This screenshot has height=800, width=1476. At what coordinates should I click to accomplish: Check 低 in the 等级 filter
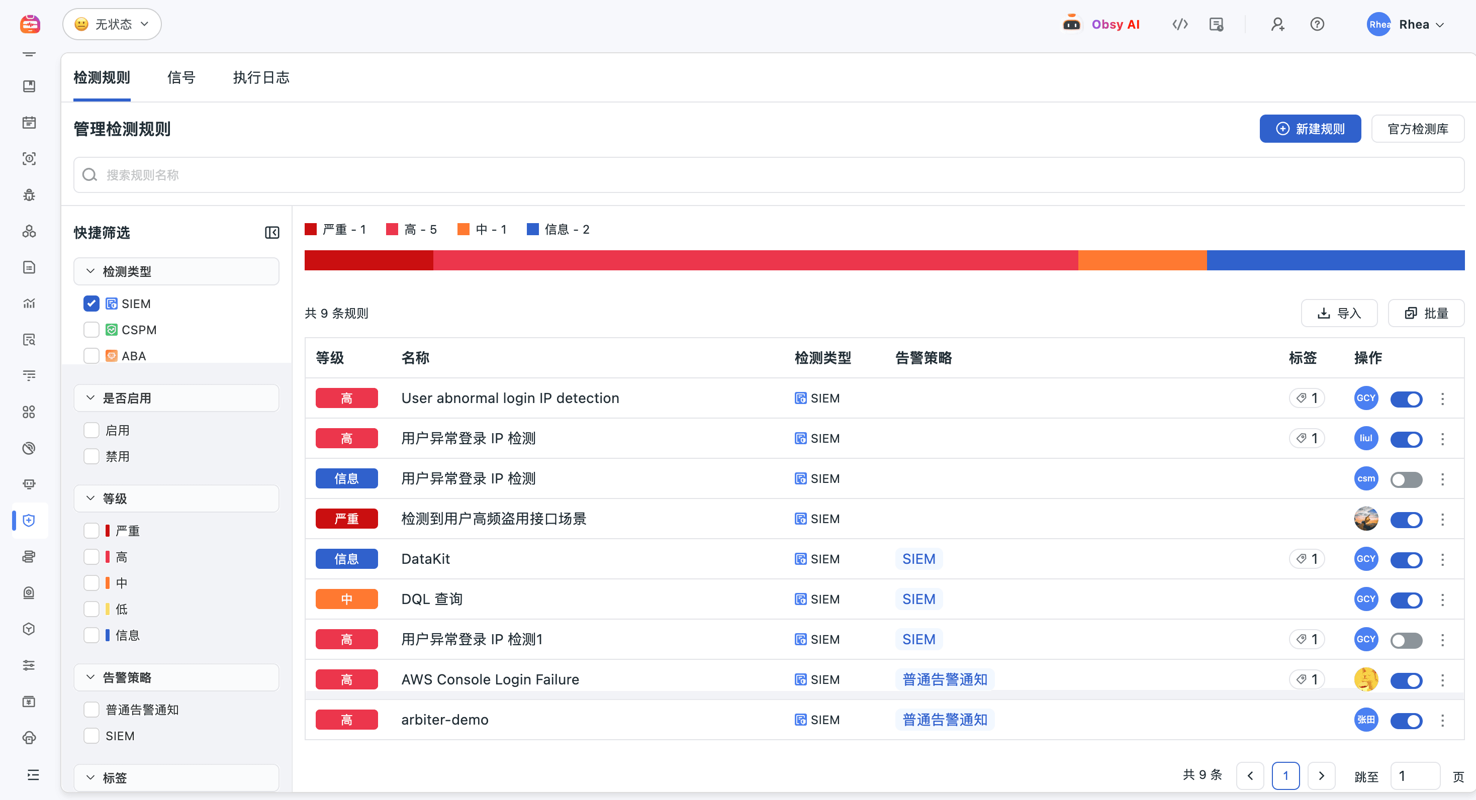(91, 609)
